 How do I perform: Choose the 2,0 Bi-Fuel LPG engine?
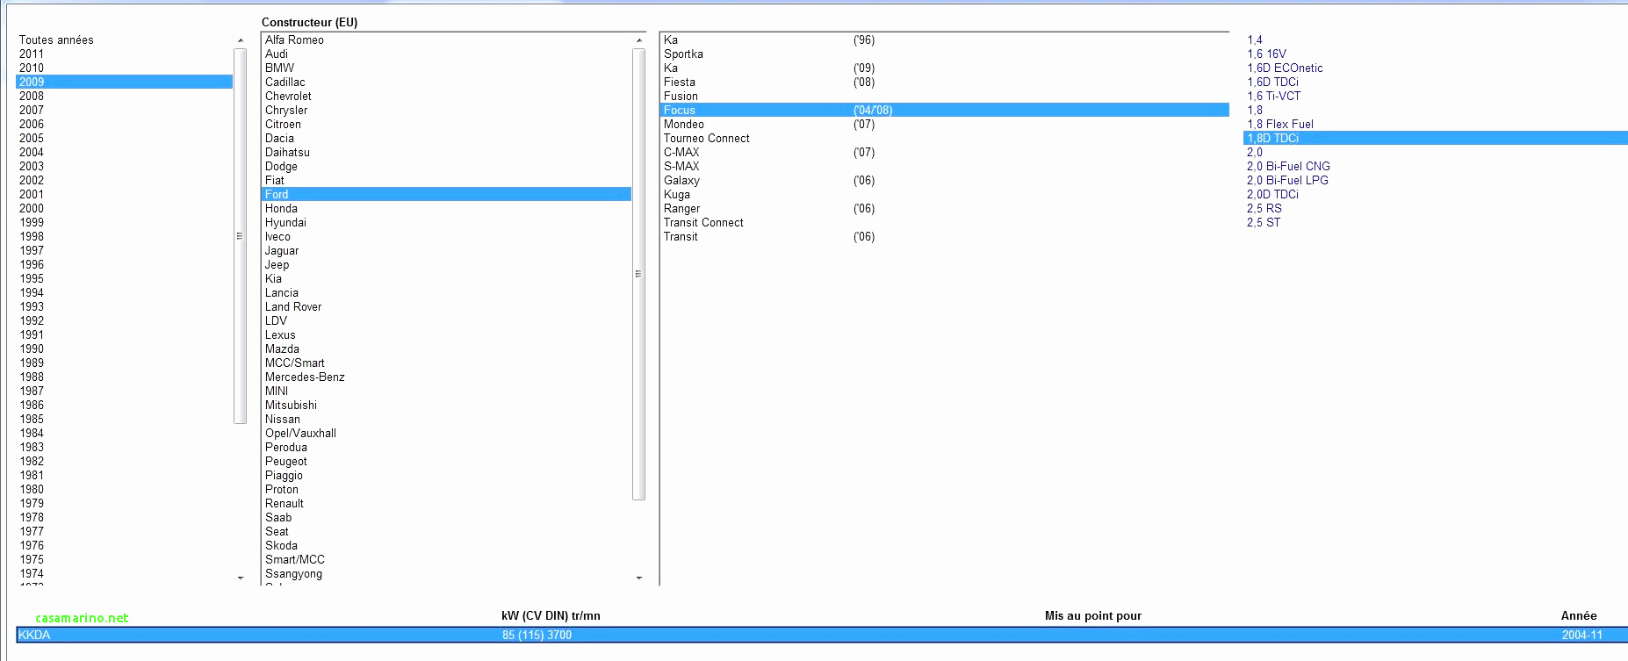click(1287, 180)
